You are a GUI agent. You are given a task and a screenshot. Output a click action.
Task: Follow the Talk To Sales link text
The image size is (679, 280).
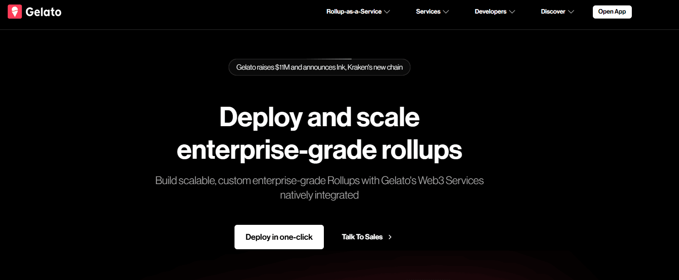coord(362,237)
